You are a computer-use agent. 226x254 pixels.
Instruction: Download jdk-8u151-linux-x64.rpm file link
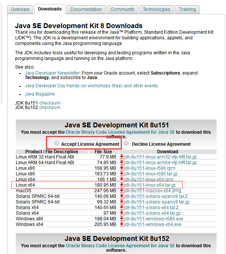tap(149, 179)
